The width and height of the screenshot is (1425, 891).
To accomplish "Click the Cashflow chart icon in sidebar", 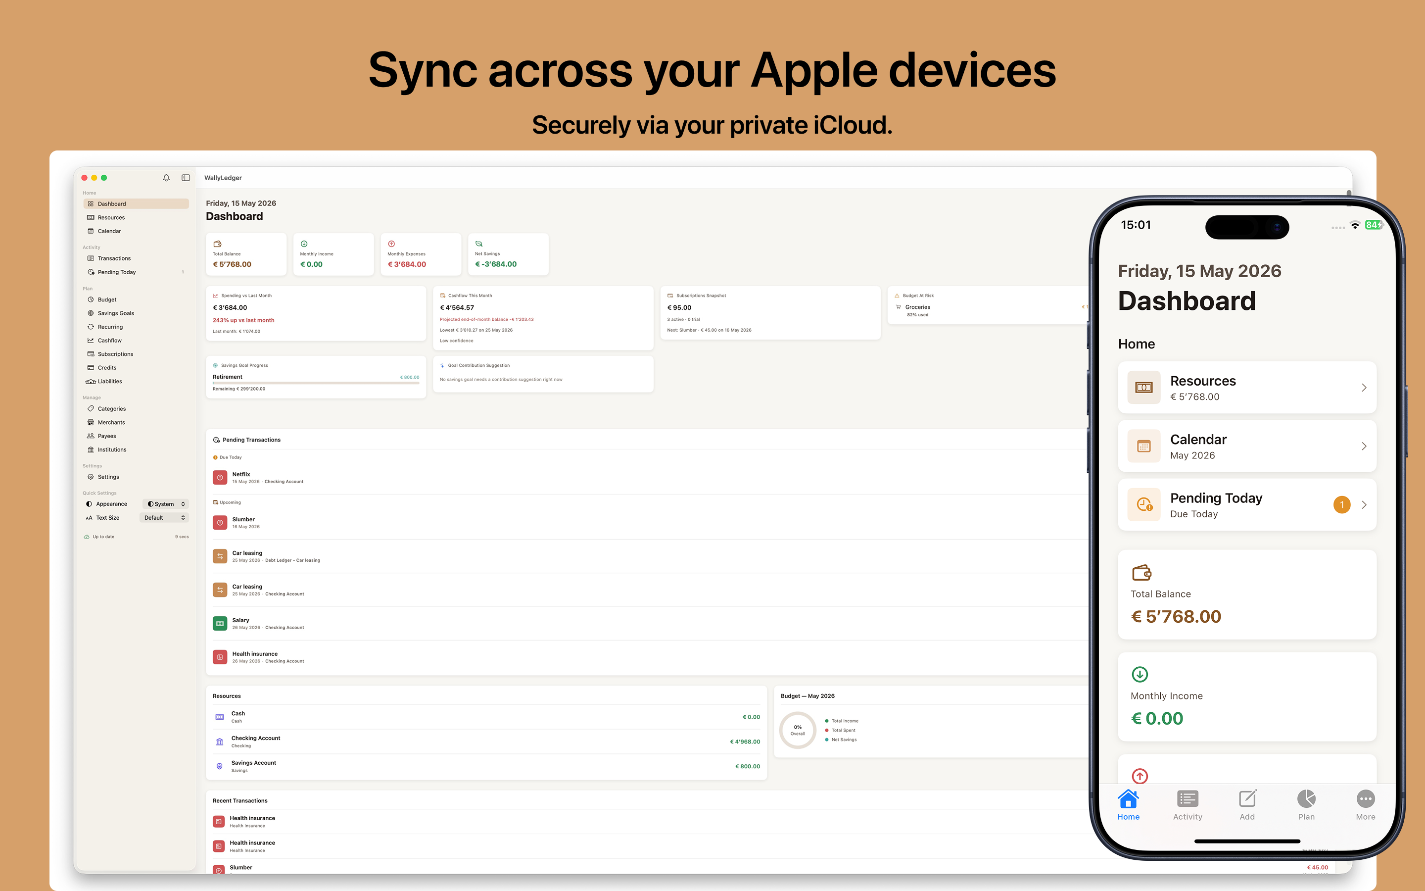I will click(91, 340).
